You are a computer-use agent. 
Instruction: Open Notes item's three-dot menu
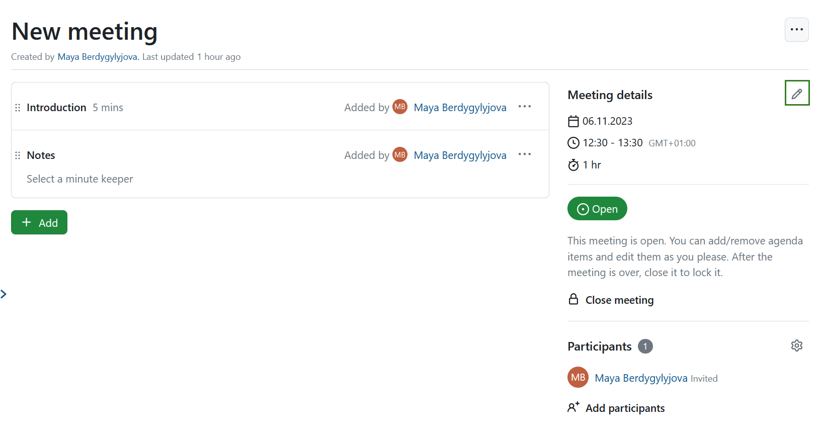[x=525, y=154]
